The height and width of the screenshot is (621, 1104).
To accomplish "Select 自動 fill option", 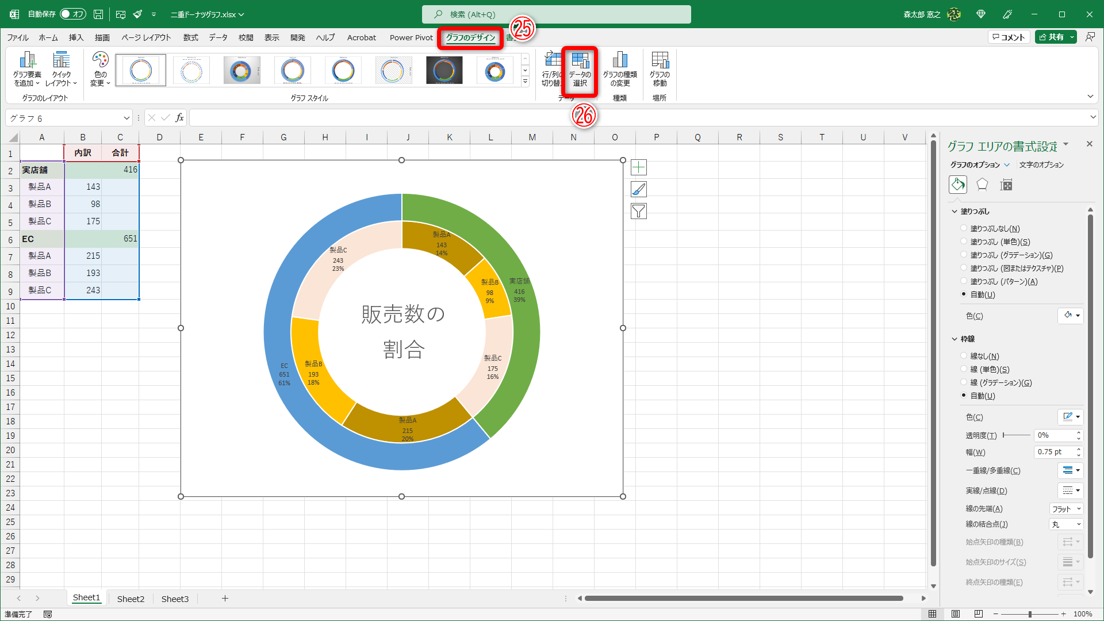I will click(964, 294).
